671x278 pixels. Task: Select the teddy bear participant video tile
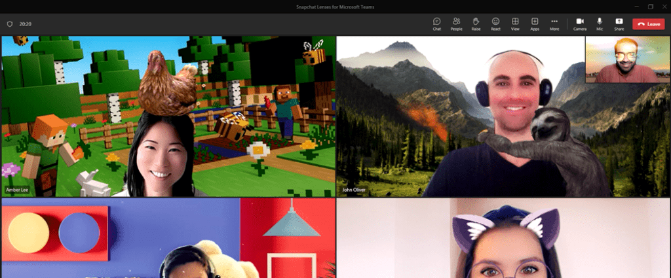pyautogui.click(x=168, y=238)
